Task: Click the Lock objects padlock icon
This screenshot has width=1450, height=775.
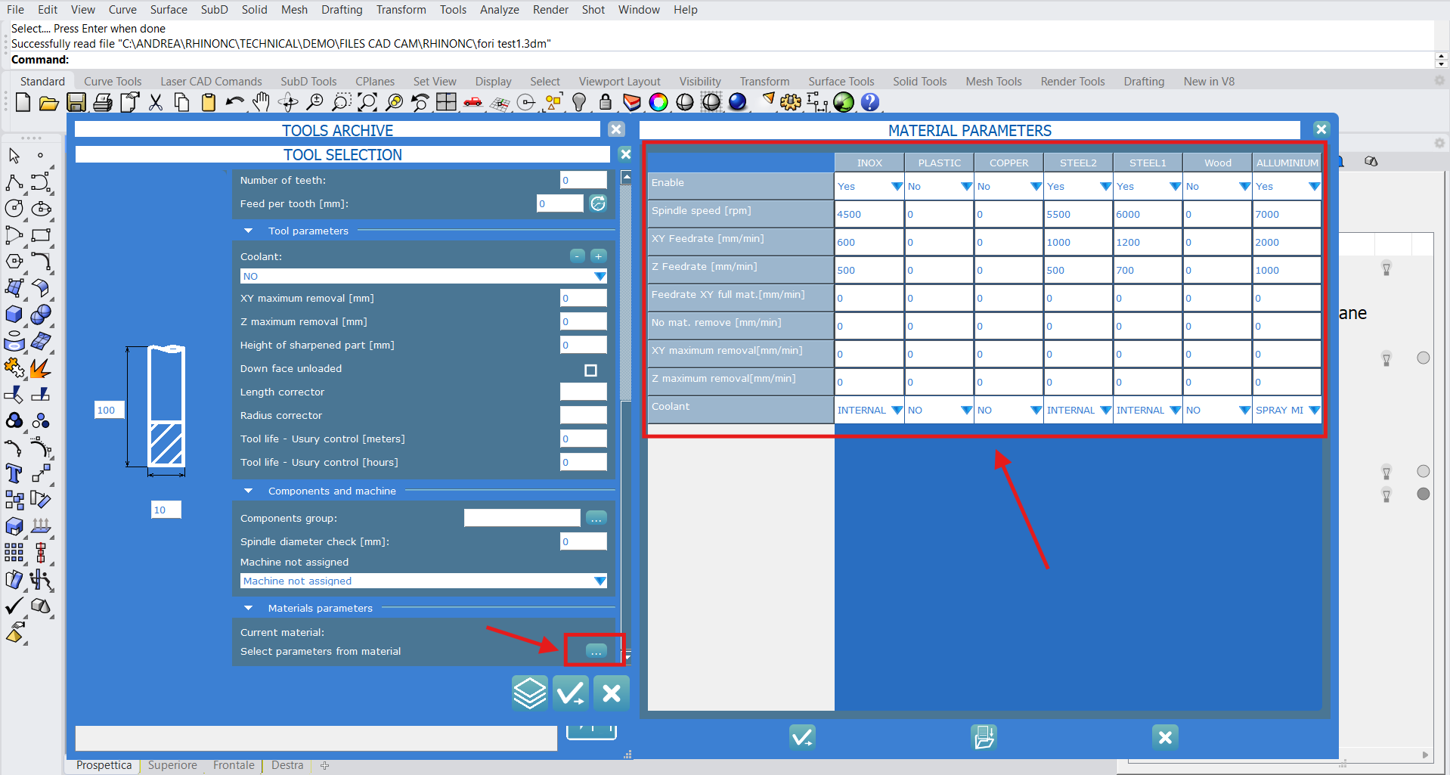Action: tap(605, 102)
